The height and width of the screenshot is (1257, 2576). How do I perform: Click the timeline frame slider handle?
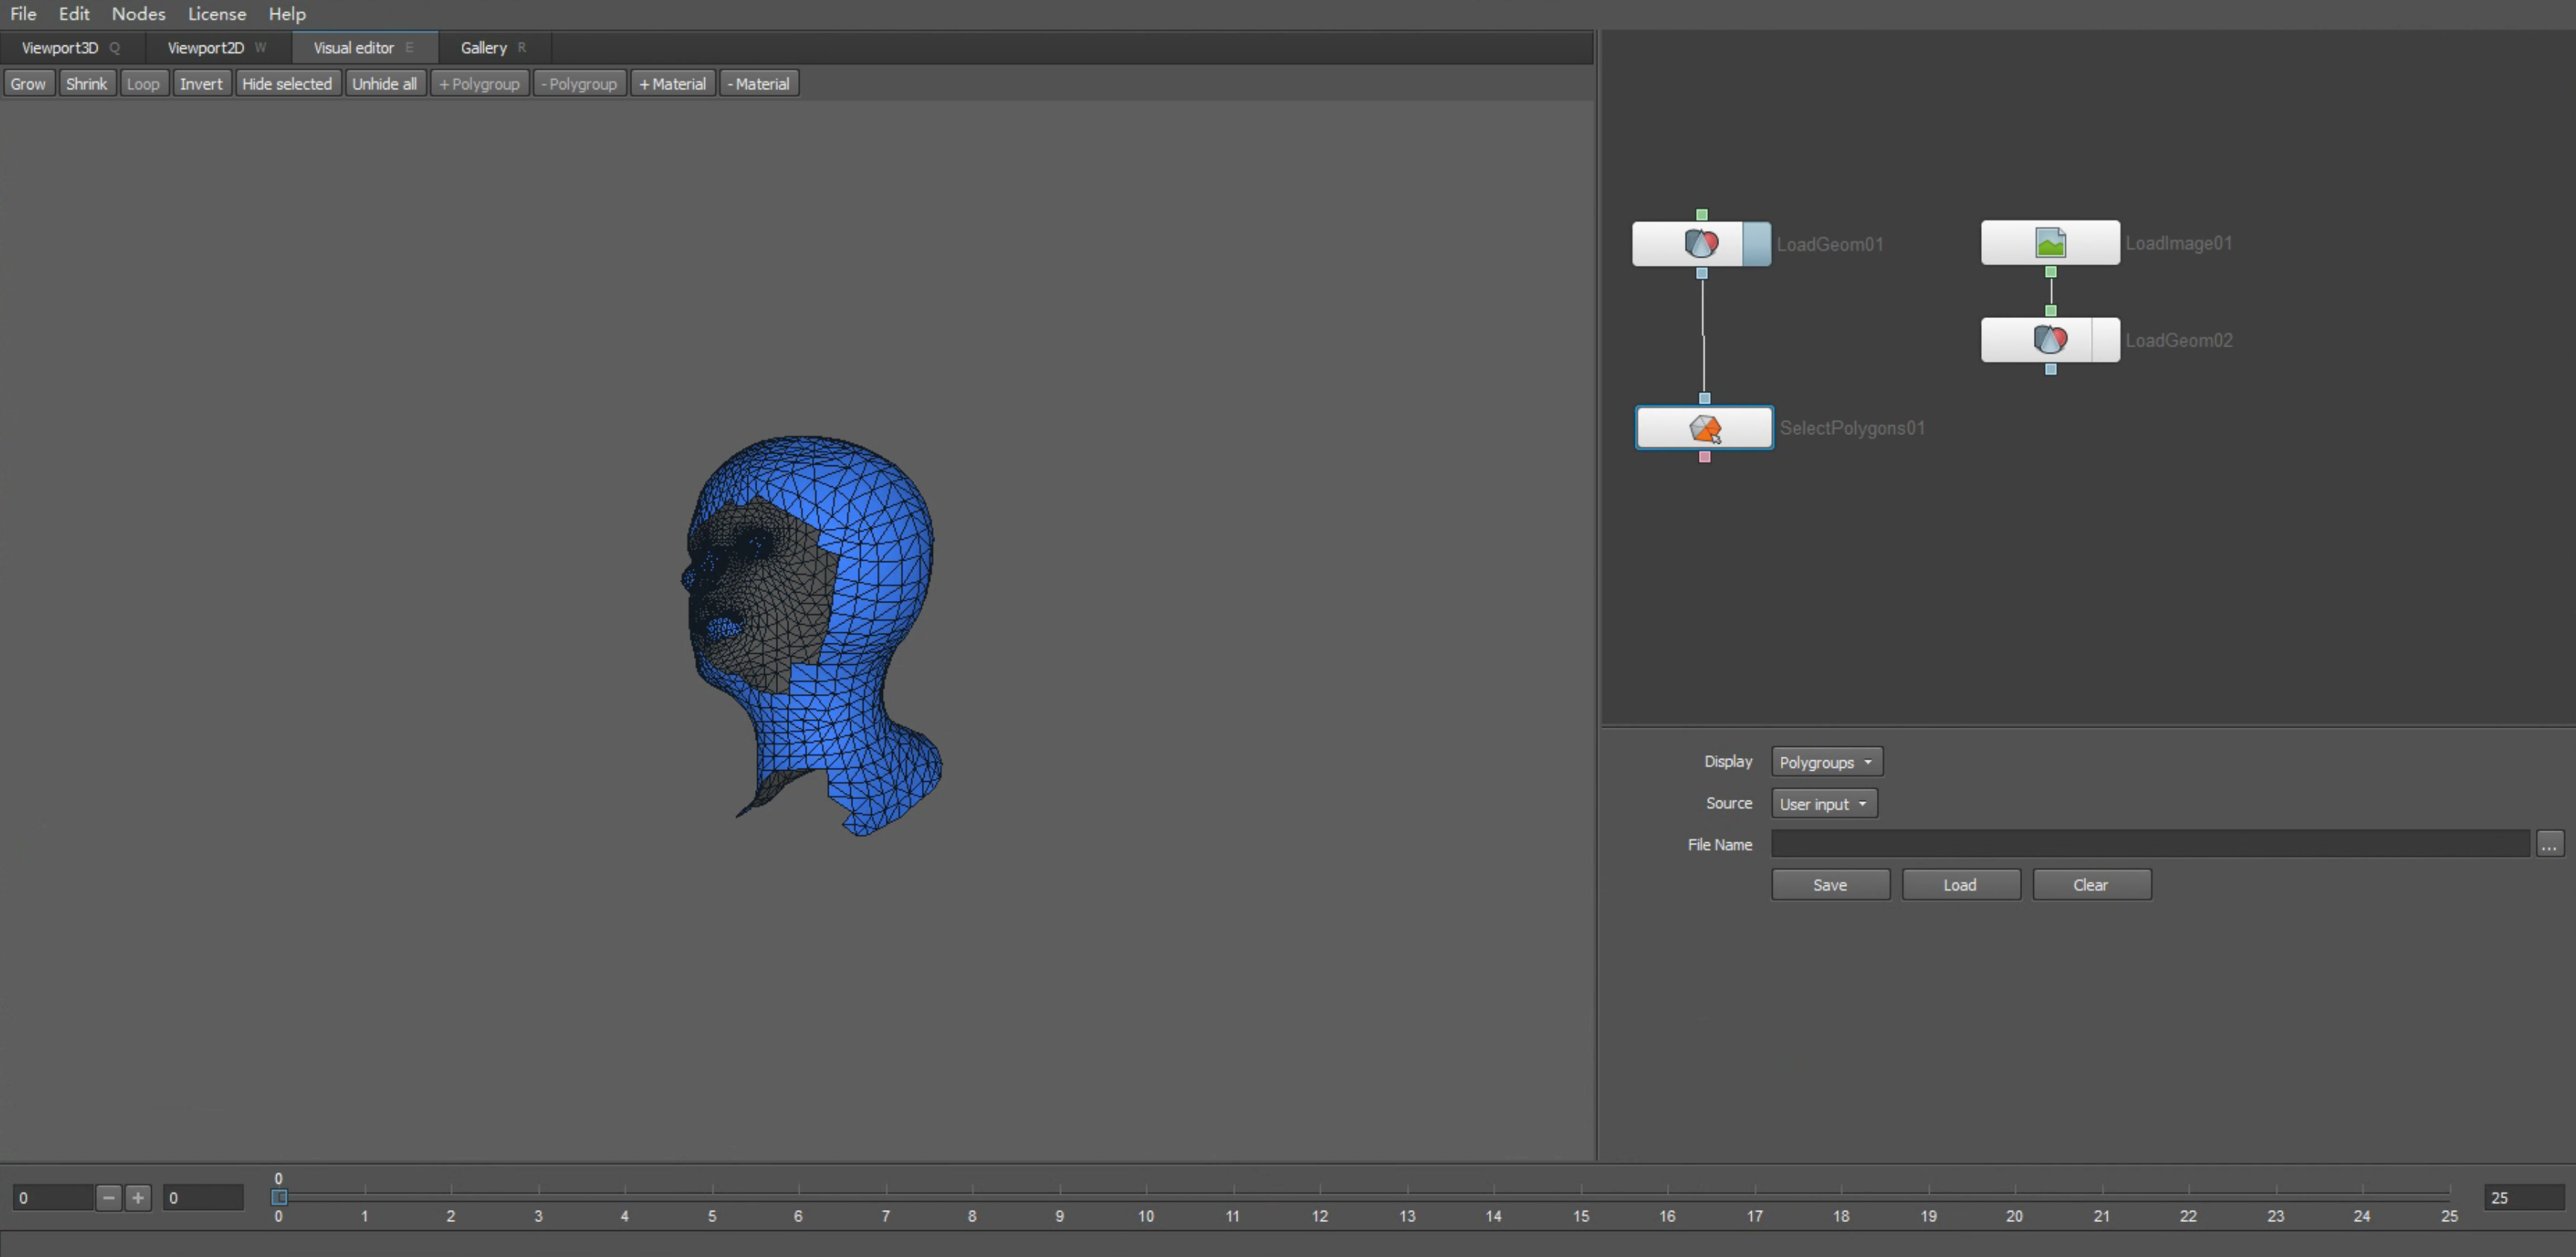pos(279,1197)
